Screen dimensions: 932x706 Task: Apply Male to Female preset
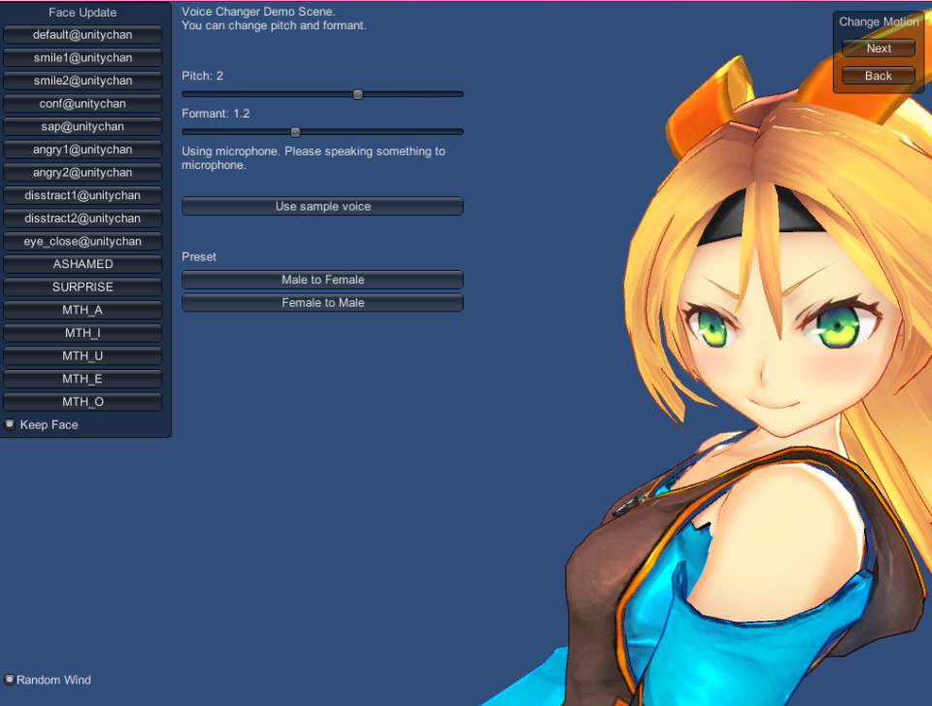[322, 280]
